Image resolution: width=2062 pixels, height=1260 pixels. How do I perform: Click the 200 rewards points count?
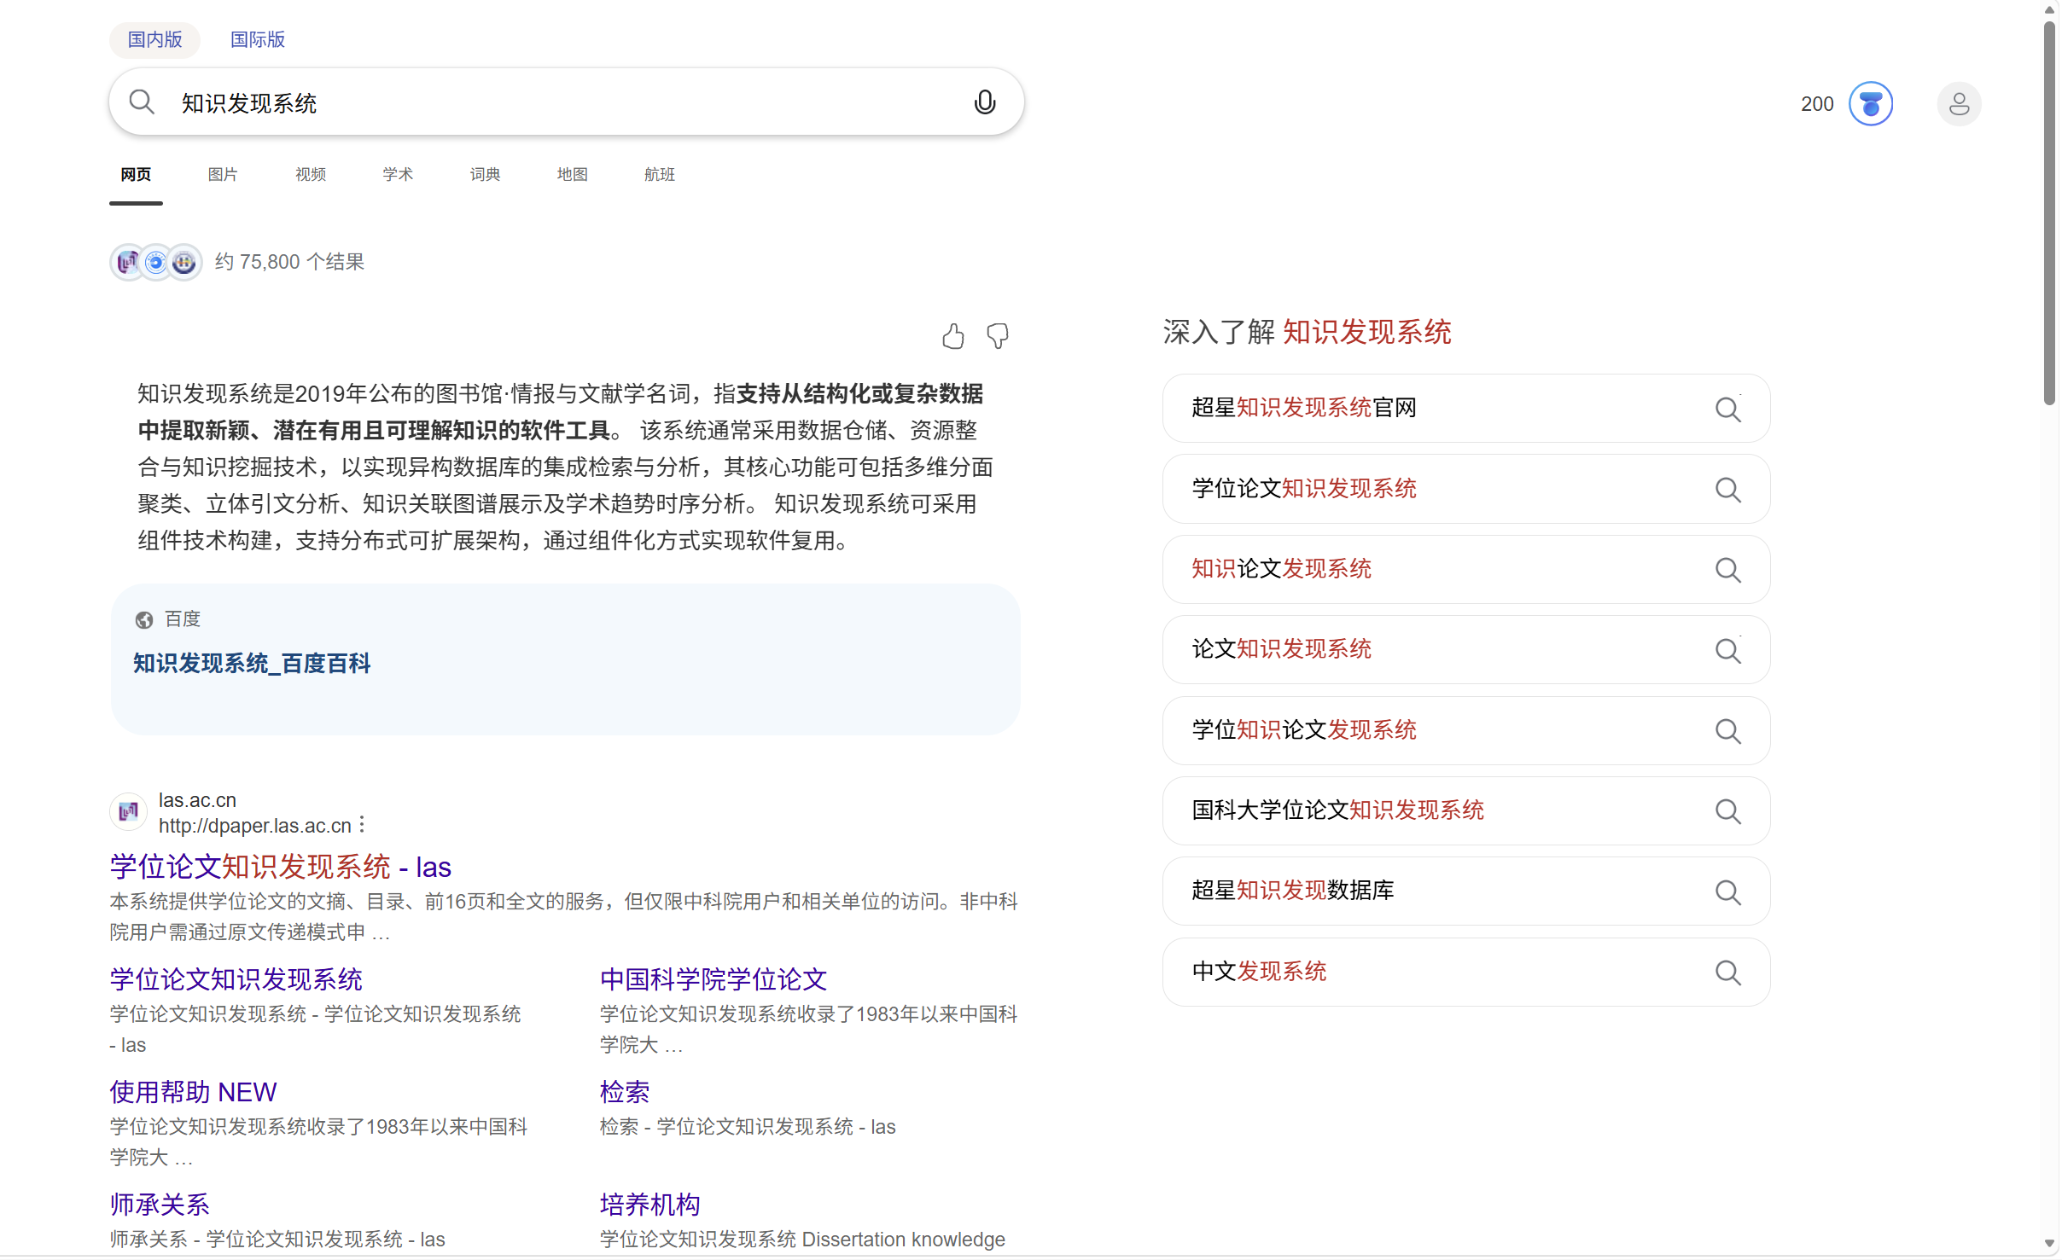point(1817,104)
